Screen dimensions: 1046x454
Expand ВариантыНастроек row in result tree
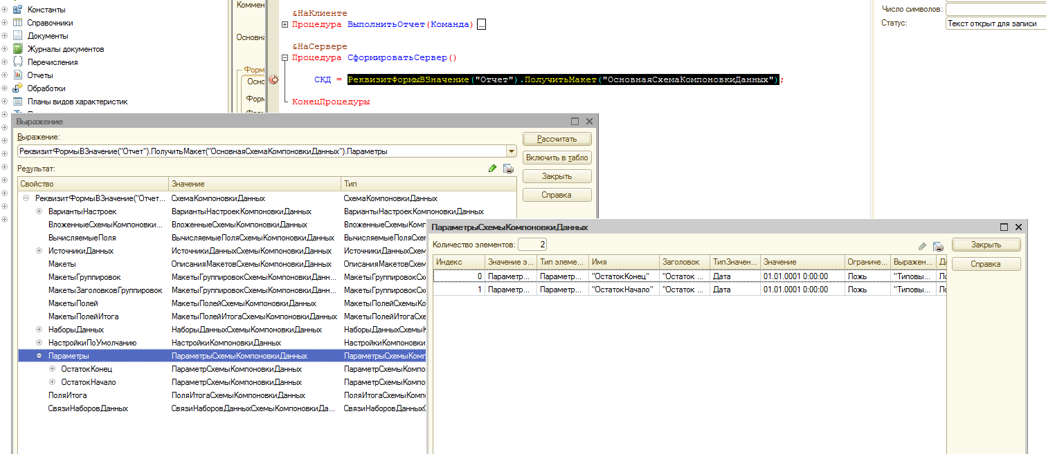39,211
